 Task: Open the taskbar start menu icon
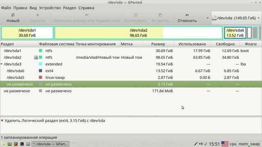coord(3,144)
